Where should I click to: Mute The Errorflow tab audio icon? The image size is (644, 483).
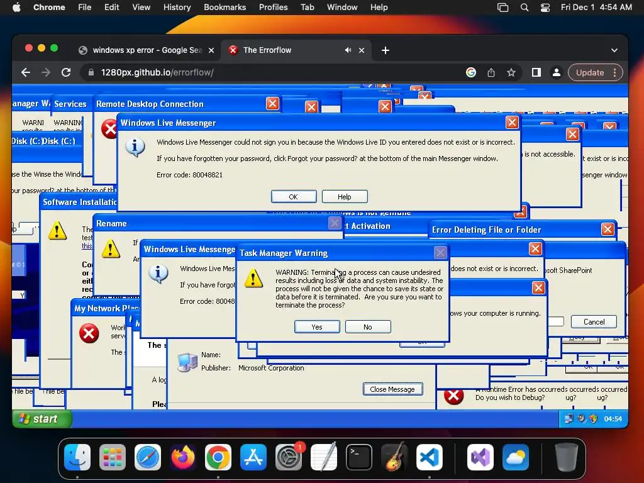(348, 50)
